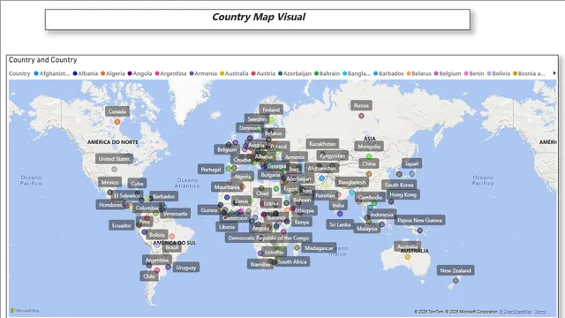Click the Russia map label
This screenshot has width=565, height=318.
click(x=361, y=105)
